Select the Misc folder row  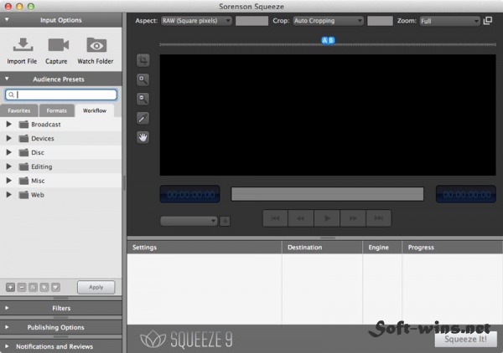click(61, 181)
